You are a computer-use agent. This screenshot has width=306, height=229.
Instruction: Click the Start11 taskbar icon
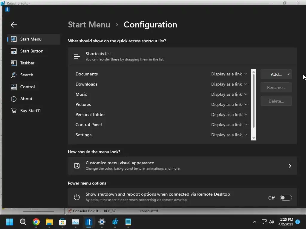[88, 222]
